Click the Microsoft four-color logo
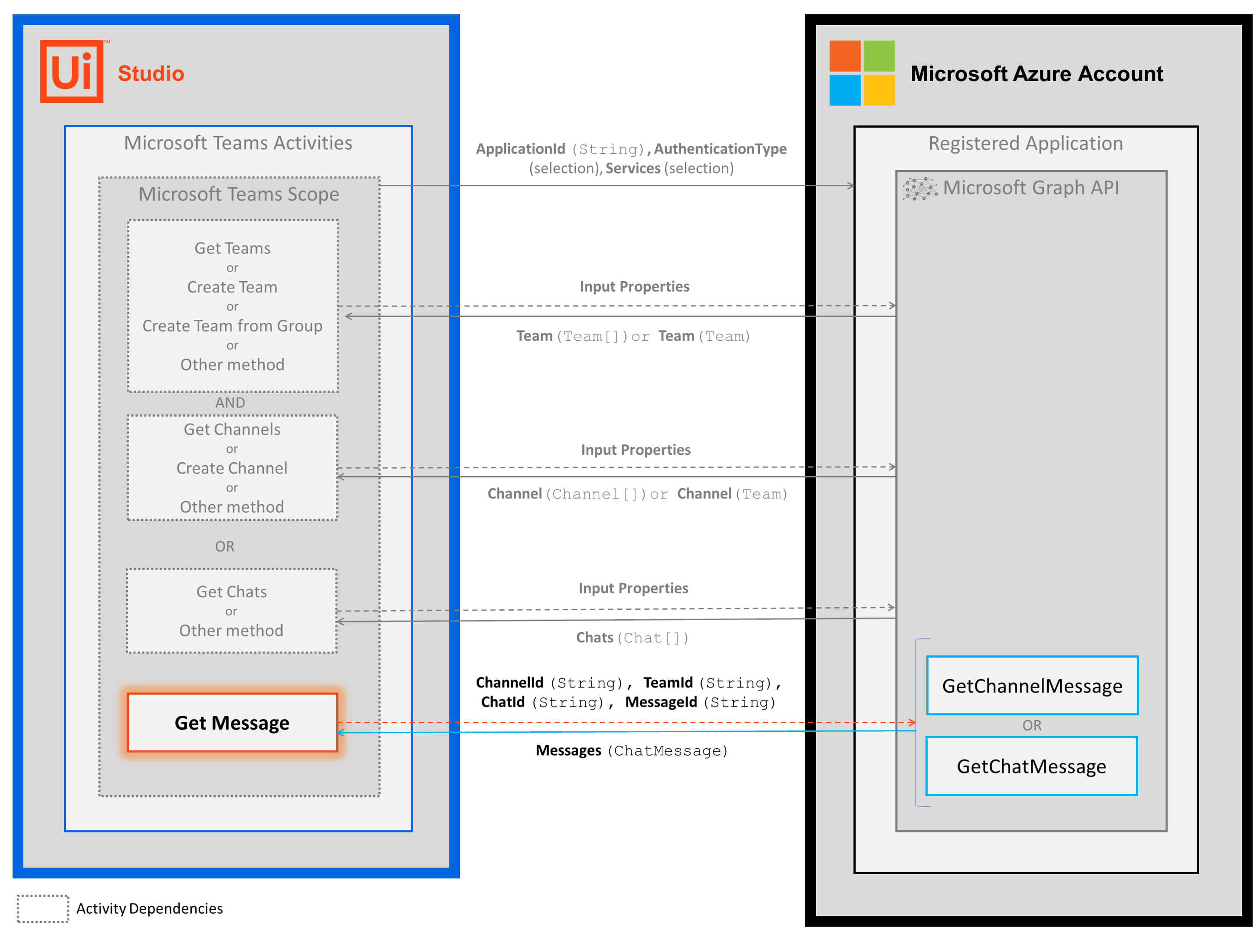The height and width of the screenshot is (931, 1260). pos(862,73)
